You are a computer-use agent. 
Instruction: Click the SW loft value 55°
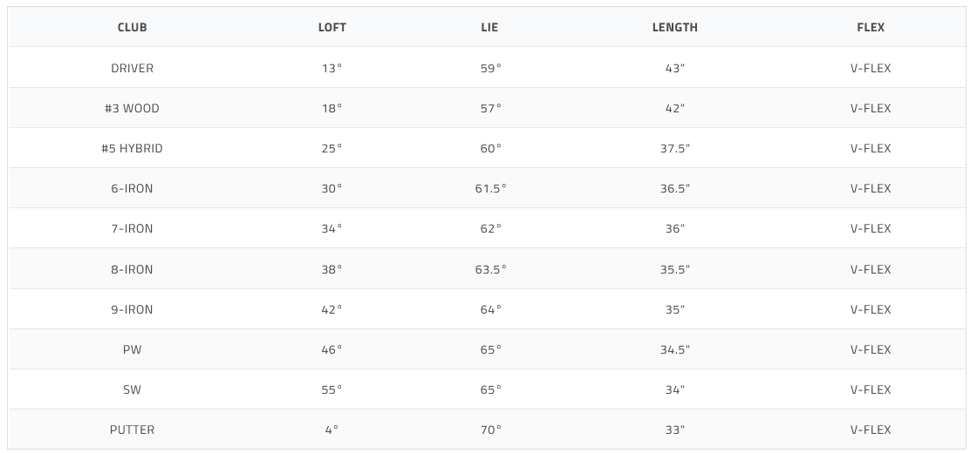click(331, 389)
